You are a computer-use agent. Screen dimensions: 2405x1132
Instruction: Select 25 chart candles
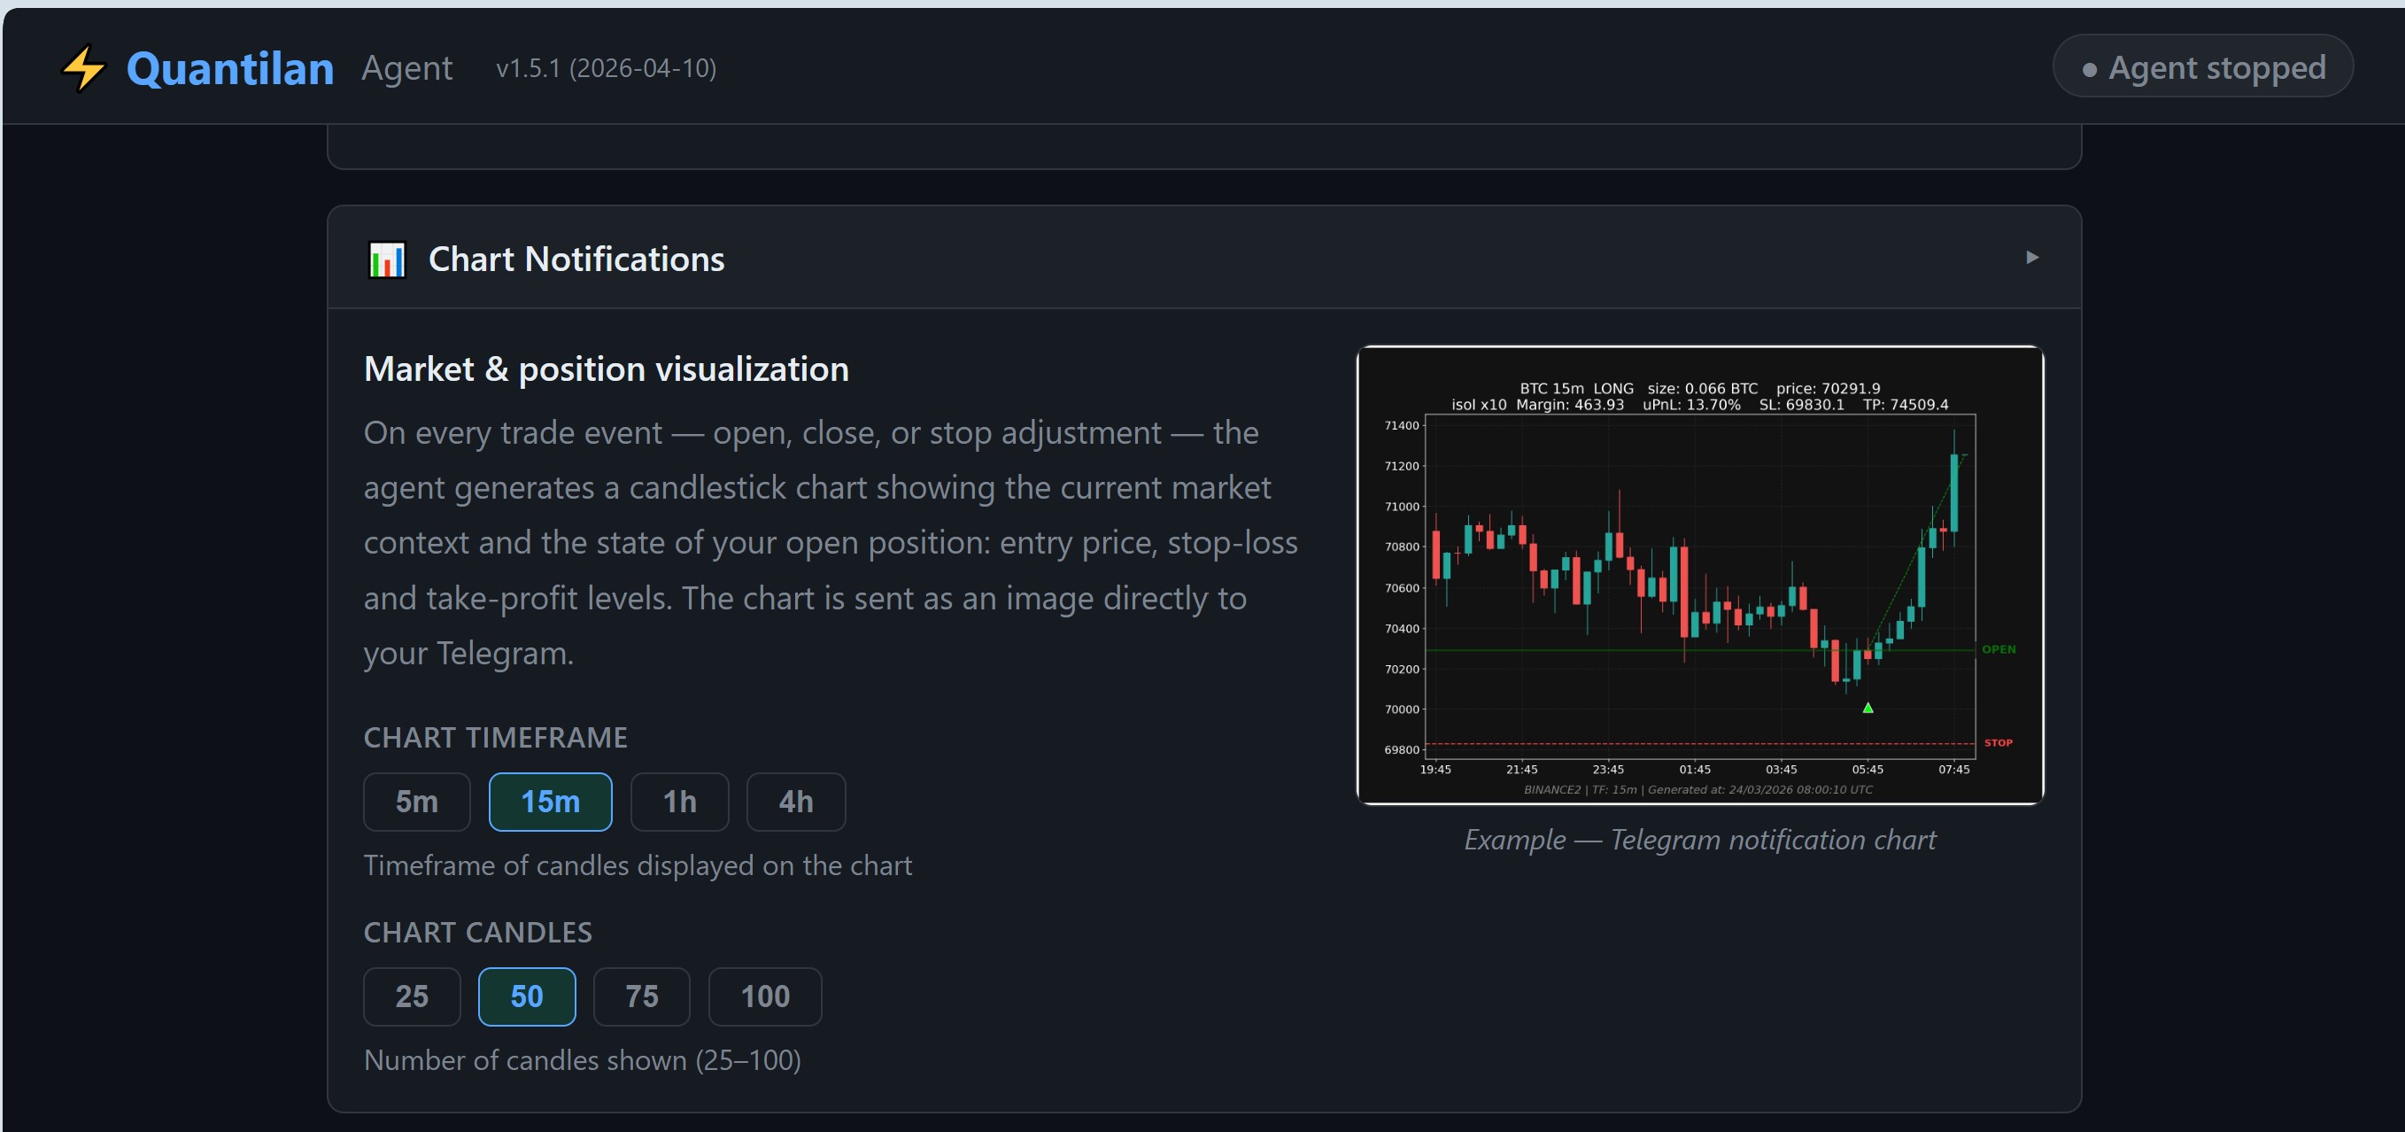tap(411, 996)
